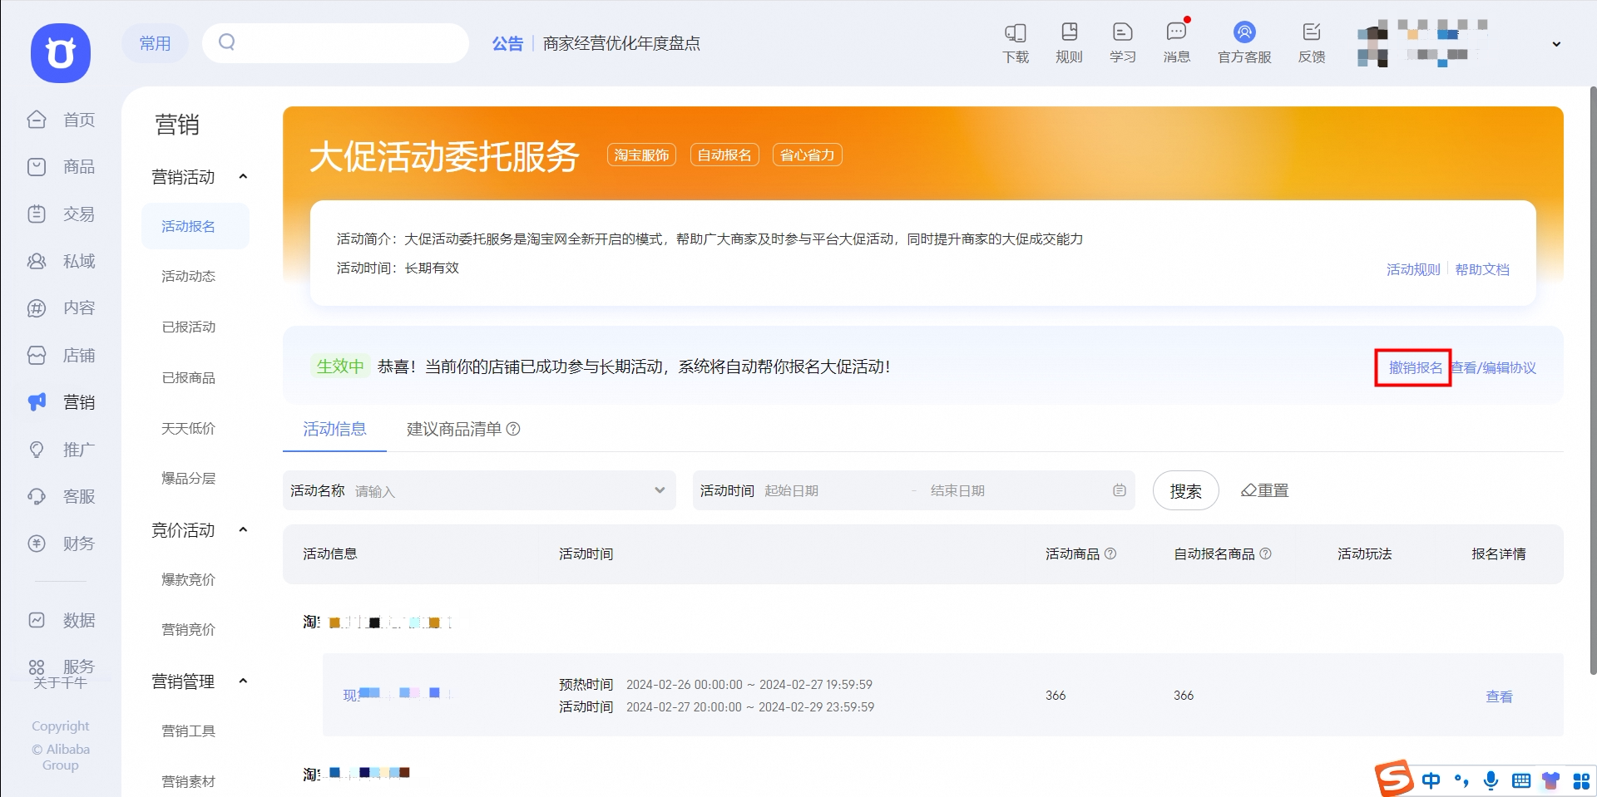This screenshot has height=797, width=1597.
Task: Open 数据 data in sidebar
Action: [x=62, y=620]
